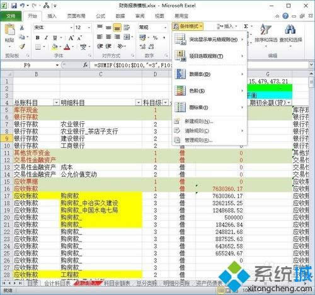Click the Sort and Filter icon

click(x=266, y=30)
